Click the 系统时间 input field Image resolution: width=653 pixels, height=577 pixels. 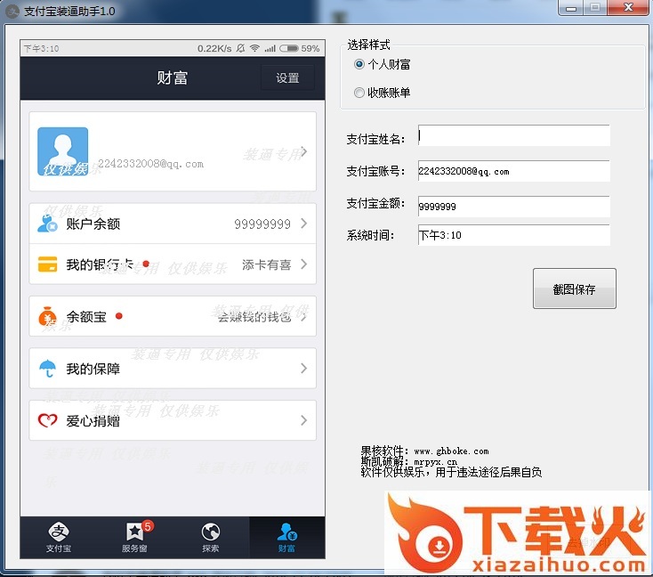tap(514, 235)
